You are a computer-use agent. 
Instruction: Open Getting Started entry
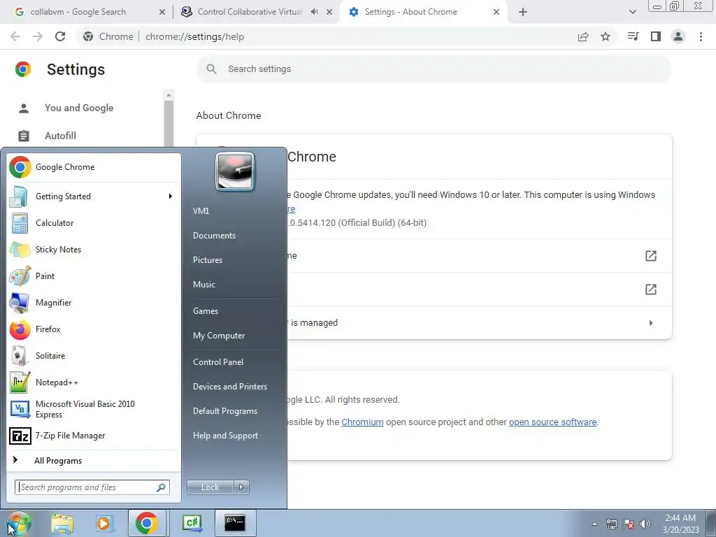(94, 196)
